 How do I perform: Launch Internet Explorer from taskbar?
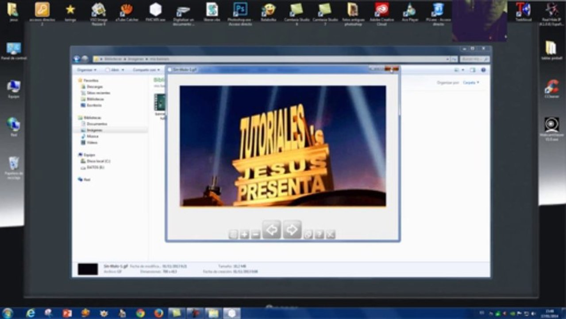(x=31, y=313)
